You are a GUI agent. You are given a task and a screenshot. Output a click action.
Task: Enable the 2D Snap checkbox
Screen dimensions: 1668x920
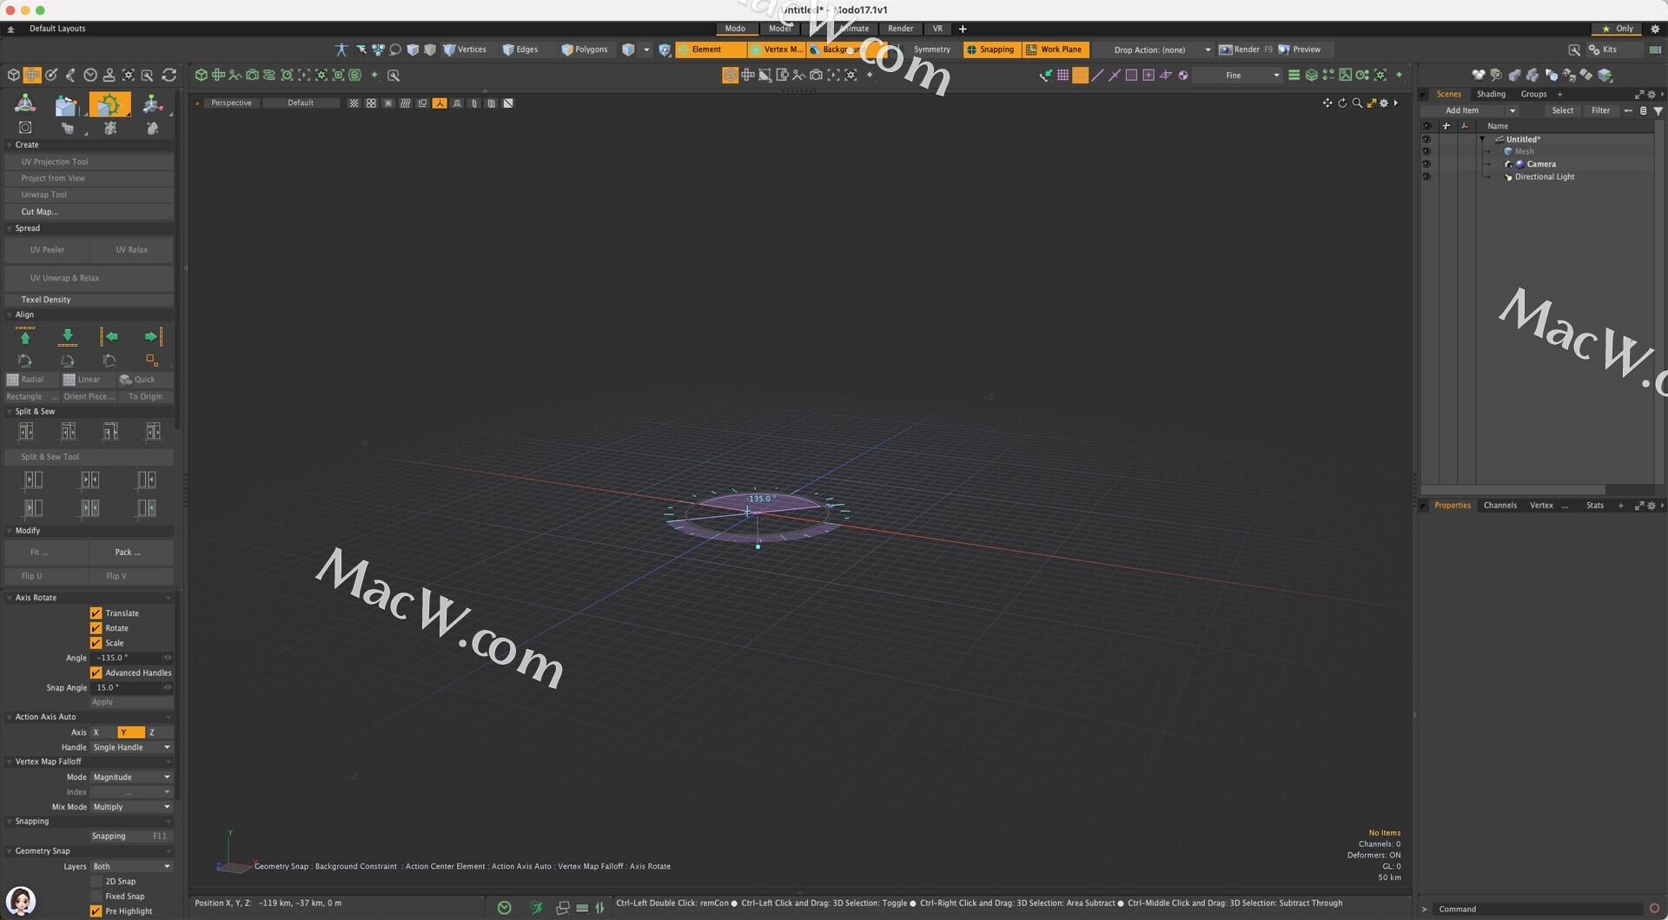tap(96, 882)
